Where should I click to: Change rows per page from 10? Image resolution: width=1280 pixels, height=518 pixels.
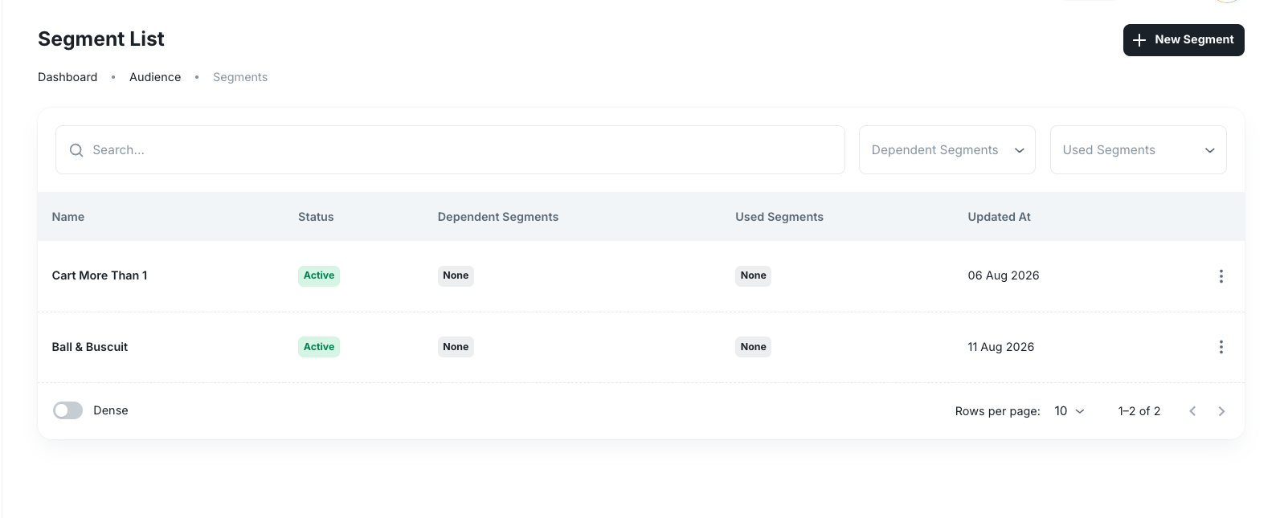click(x=1069, y=411)
